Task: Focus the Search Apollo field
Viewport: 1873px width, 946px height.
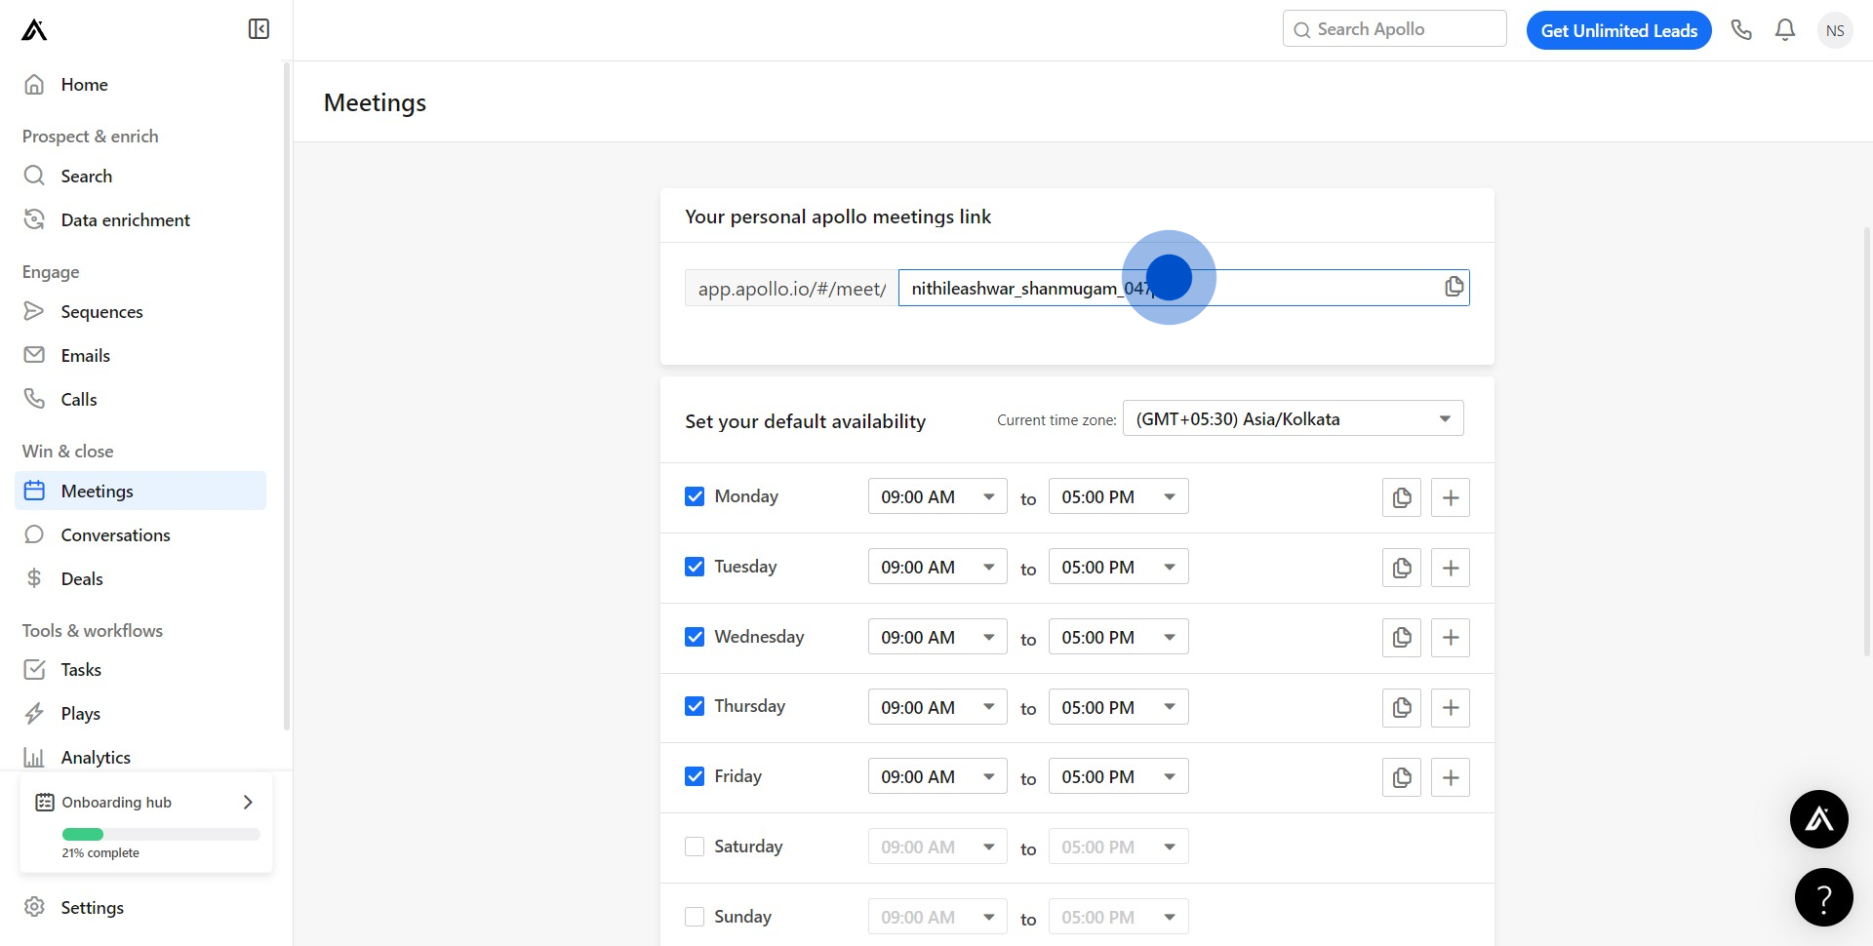Action: (x=1395, y=29)
